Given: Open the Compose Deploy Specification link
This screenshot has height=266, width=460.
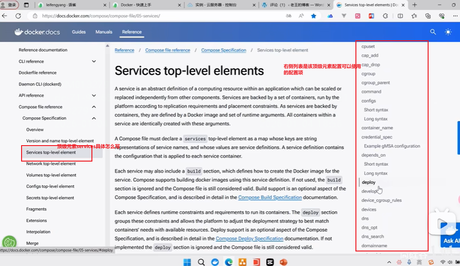Looking at the screenshot, I should click(249, 238).
